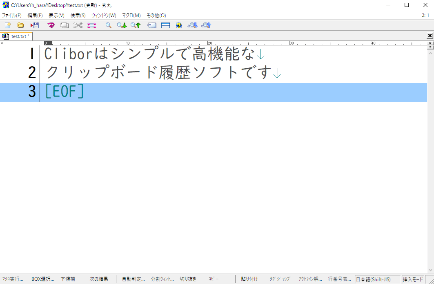Create a new file with toolbar icon
This screenshot has width=434, height=284.
(x=8, y=25)
